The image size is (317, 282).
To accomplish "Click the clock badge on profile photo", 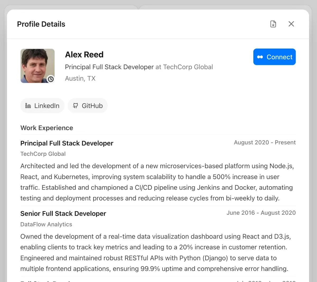I will pos(51,79).
